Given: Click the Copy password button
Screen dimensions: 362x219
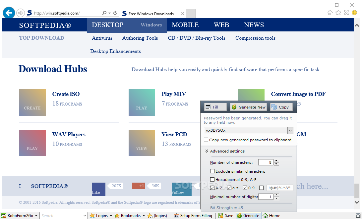Looking at the screenshot, I should [281, 107].
